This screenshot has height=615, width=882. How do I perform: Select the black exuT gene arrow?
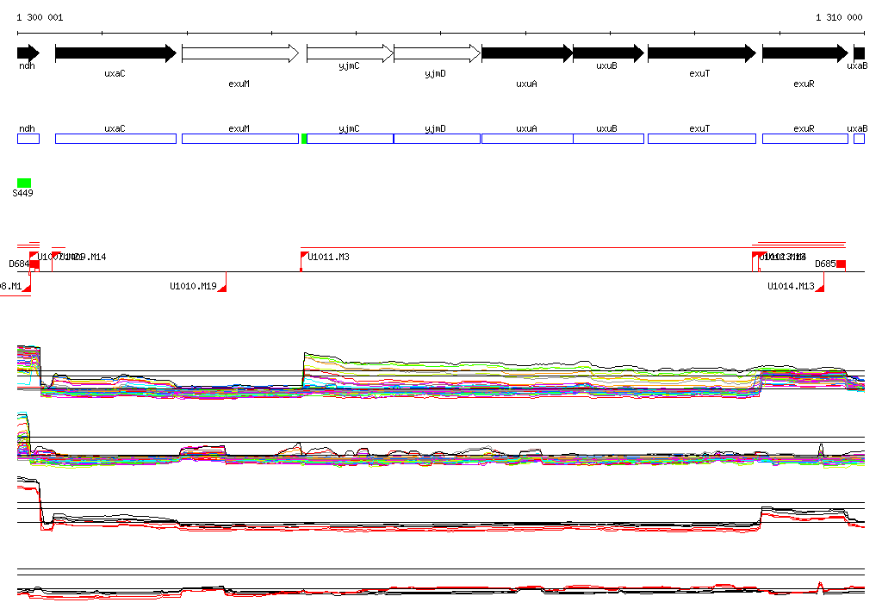point(702,53)
